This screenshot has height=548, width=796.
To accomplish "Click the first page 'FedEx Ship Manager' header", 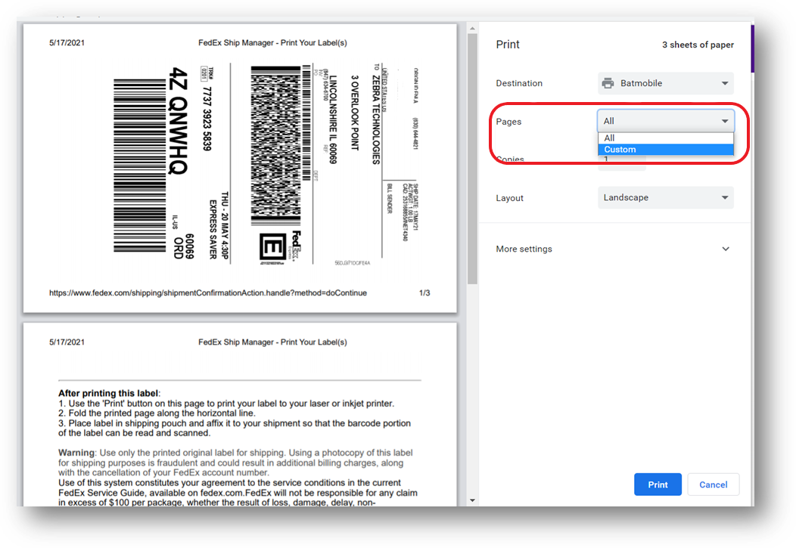I will coord(272,43).
